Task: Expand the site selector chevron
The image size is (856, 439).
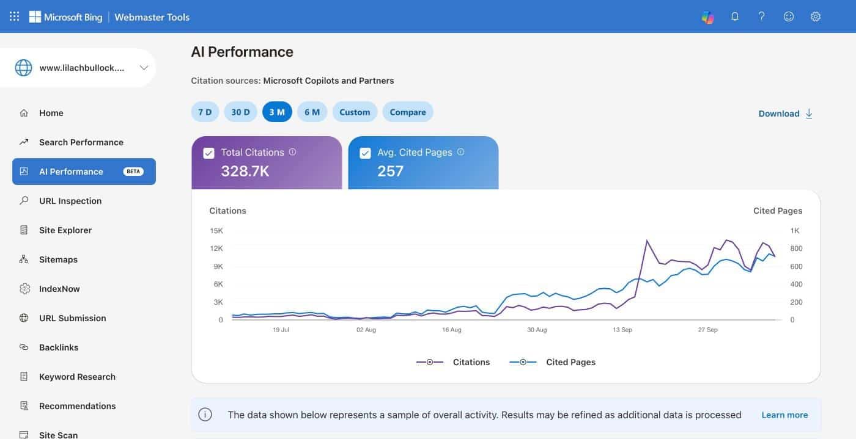Action: click(x=144, y=68)
